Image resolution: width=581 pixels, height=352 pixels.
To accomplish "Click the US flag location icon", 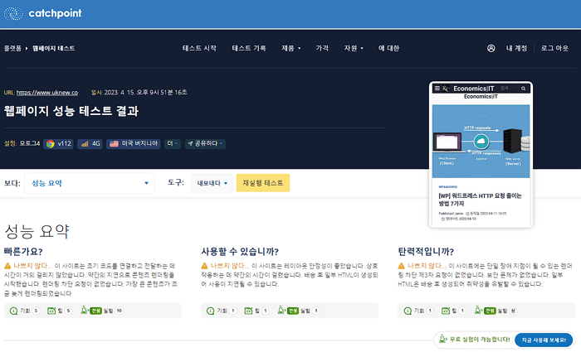I will 115,143.
